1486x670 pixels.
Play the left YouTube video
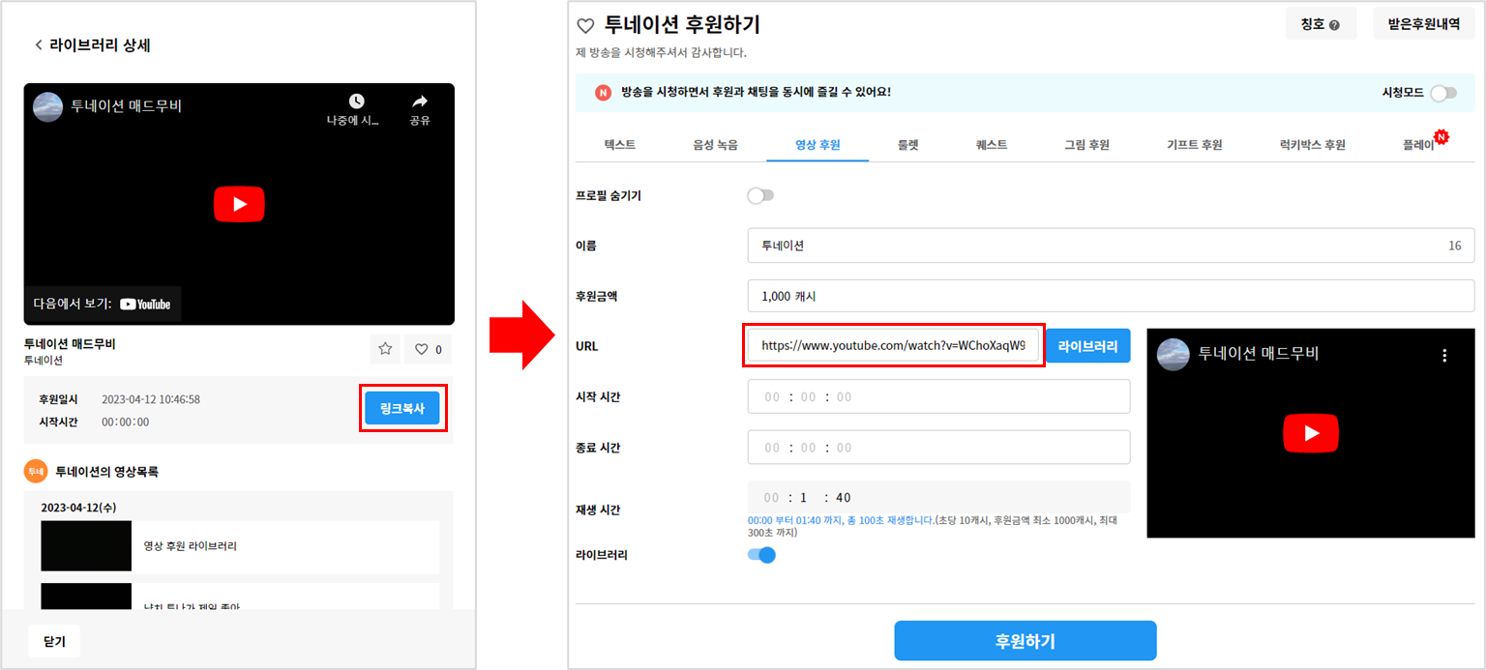pyautogui.click(x=239, y=204)
